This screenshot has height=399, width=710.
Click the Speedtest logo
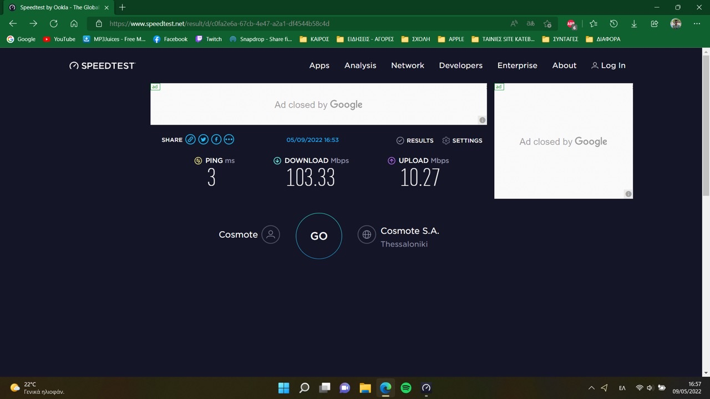[102, 65]
